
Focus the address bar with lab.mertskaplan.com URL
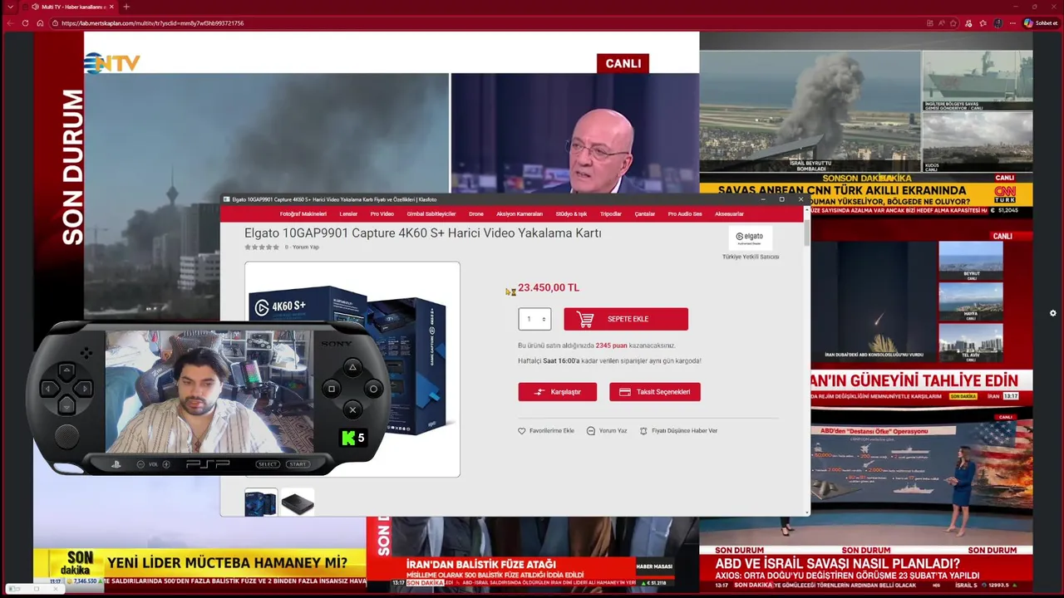490,23
